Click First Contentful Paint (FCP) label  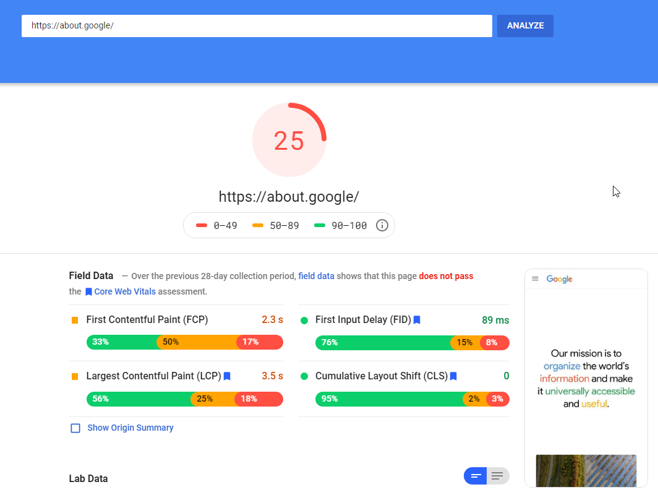(147, 320)
